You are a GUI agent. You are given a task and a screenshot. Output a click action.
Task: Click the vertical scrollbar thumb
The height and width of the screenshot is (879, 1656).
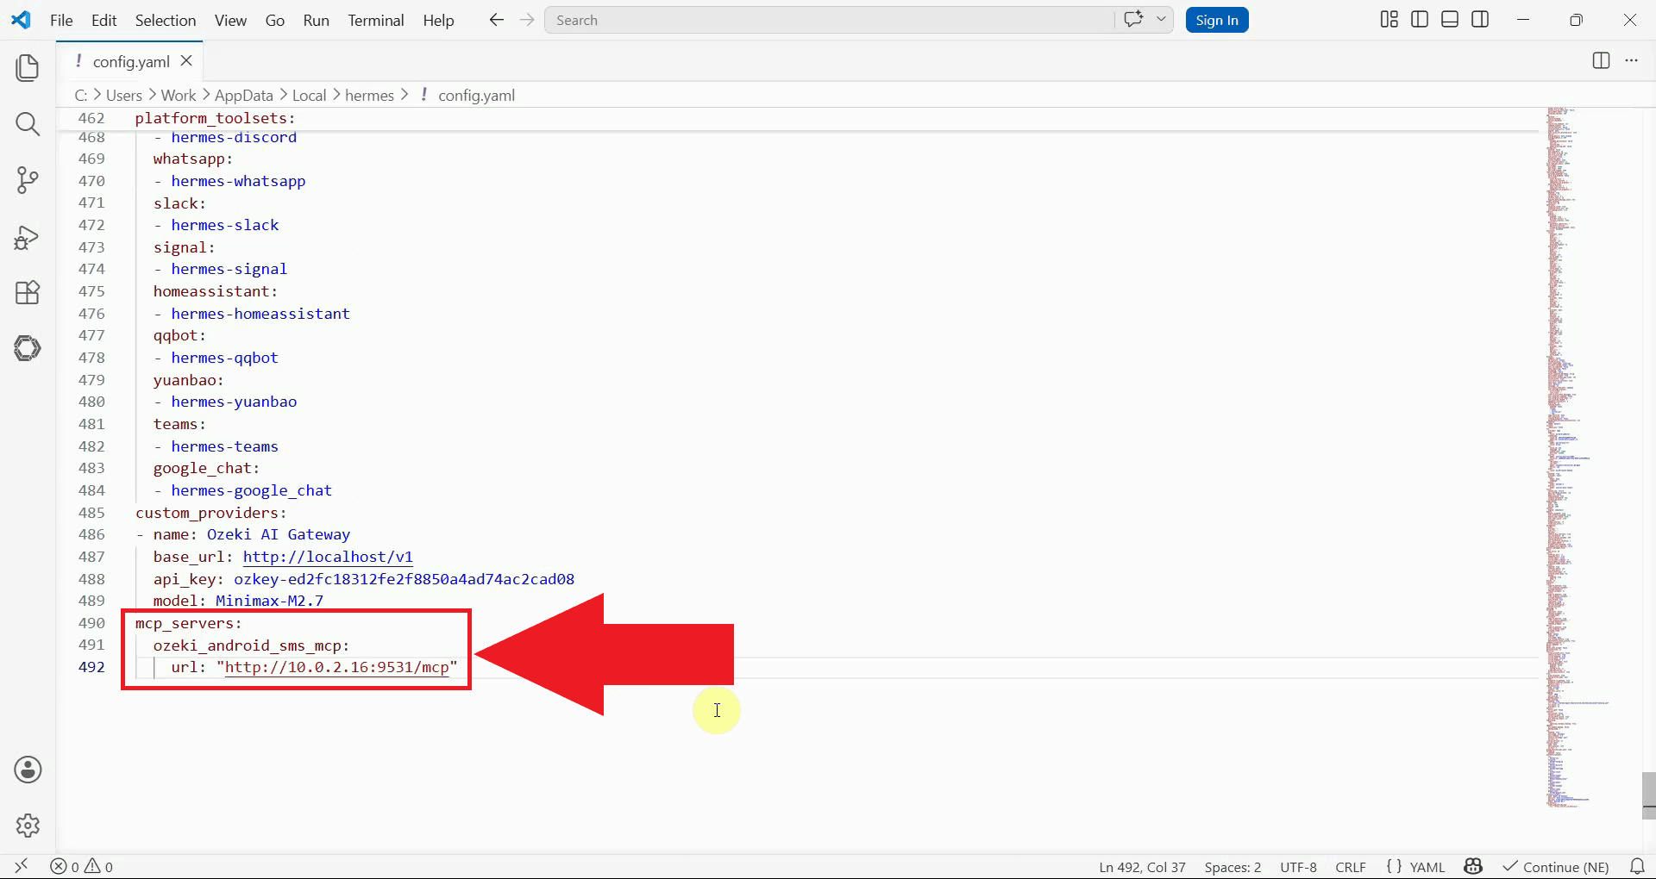[1649, 795]
